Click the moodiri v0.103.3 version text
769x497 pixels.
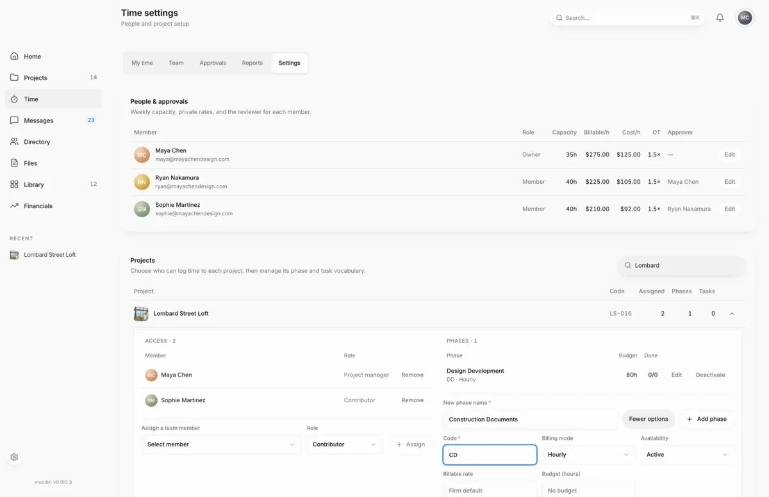(x=53, y=482)
